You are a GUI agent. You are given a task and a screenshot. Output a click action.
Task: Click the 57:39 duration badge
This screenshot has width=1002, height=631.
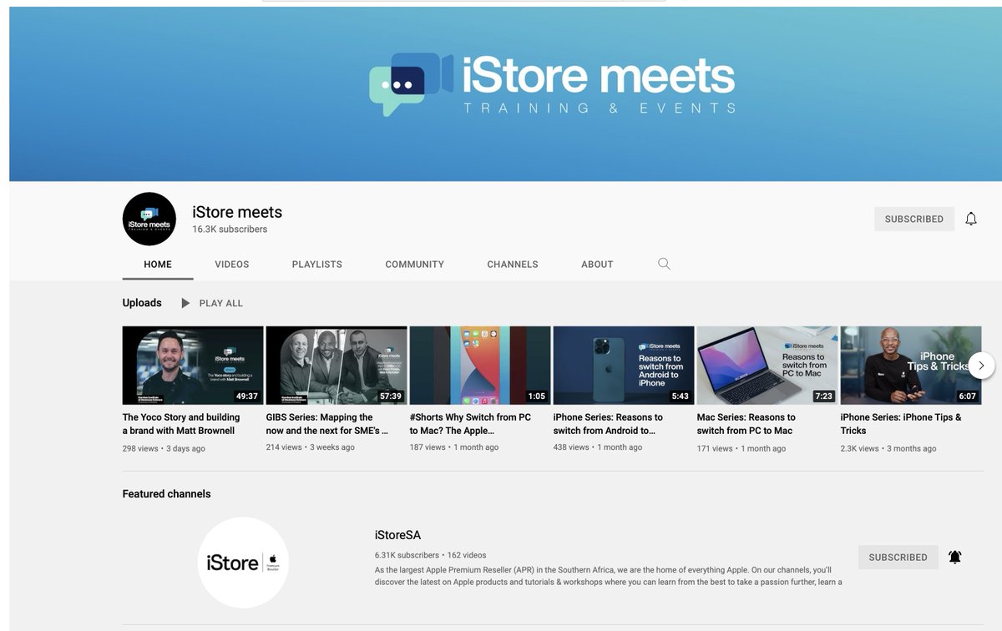(391, 396)
